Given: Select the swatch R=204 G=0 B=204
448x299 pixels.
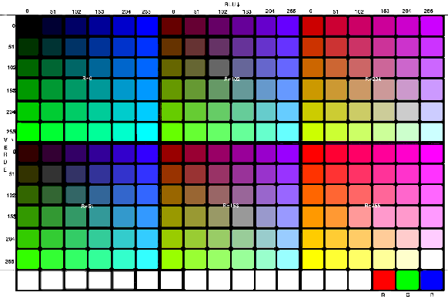Looking at the screenshot, I should click(407, 26).
